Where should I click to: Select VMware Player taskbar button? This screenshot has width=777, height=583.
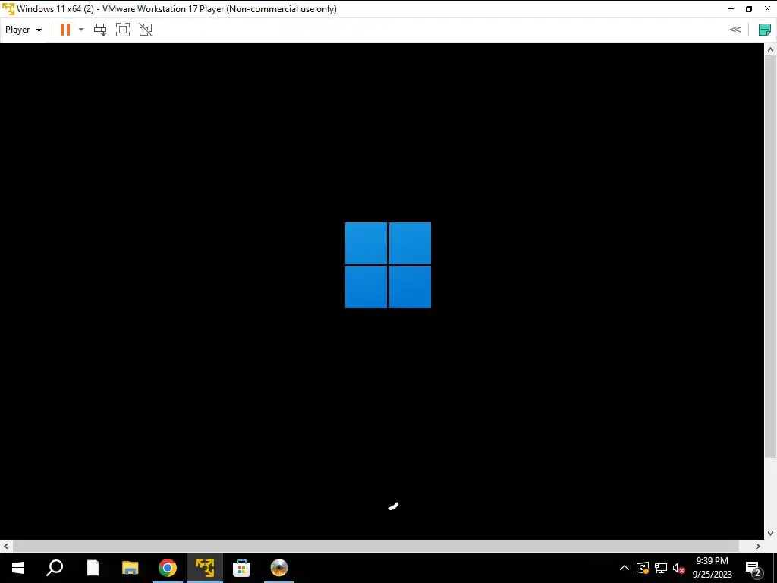tap(205, 568)
